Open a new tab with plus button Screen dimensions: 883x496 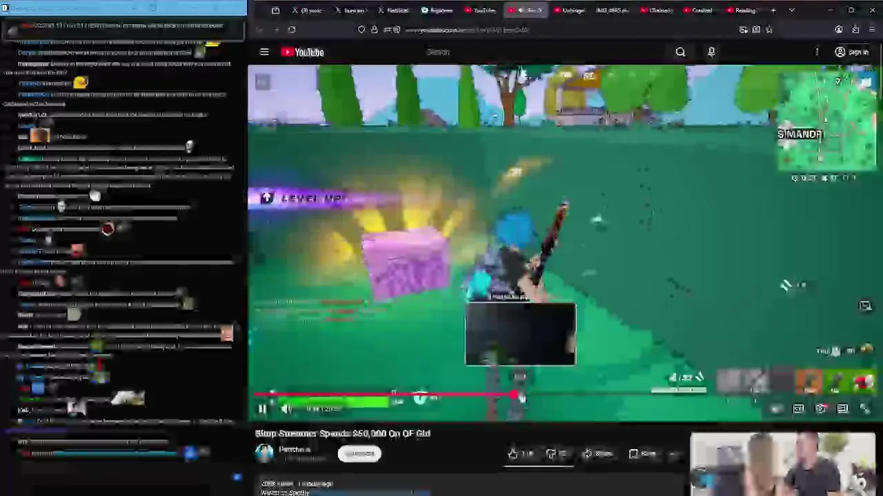773,10
